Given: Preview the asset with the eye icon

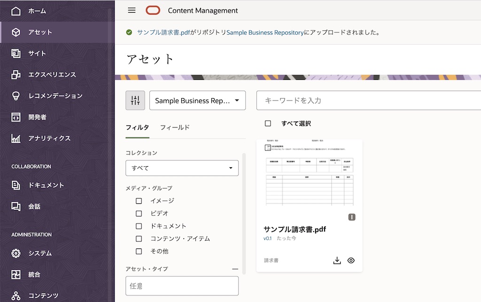Looking at the screenshot, I should point(351,260).
